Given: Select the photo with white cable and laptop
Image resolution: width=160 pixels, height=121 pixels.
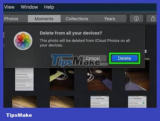Looking at the screenshot, I should click(x=100, y=79).
